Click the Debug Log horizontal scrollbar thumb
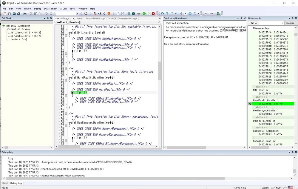 (x=115, y=178)
